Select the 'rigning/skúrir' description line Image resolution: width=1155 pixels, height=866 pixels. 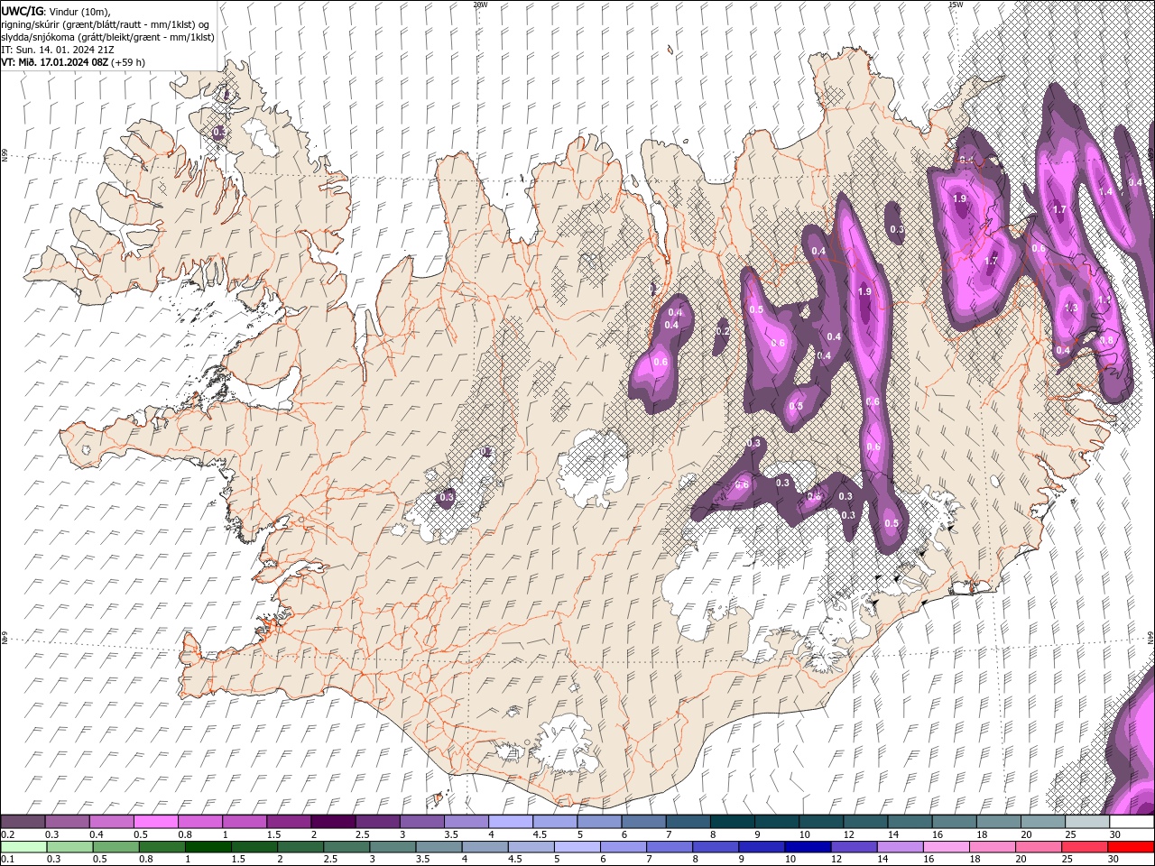click(x=106, y=24)
